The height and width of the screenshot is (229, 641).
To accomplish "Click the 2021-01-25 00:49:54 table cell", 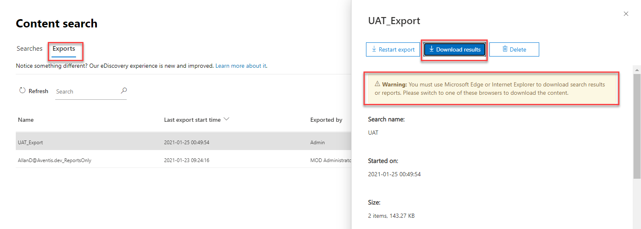I will tap(187, 142).
